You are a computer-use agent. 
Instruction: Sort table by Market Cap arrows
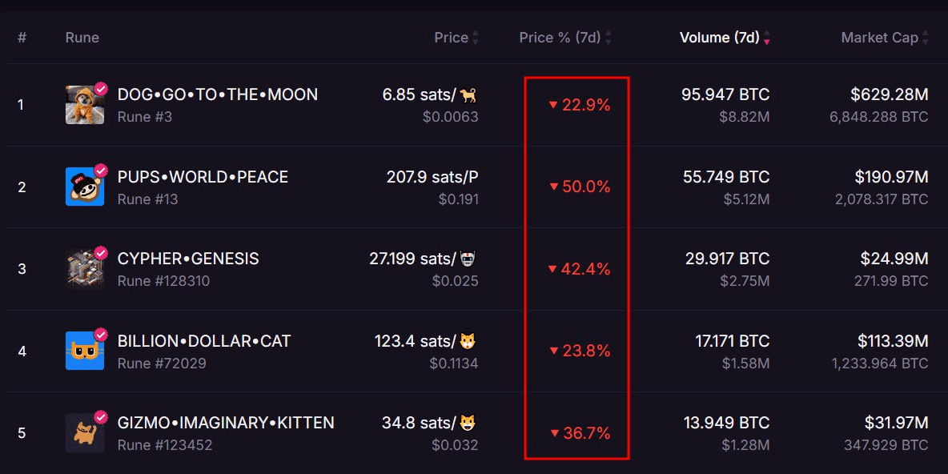pyautogui.click(x=926, y=38)
